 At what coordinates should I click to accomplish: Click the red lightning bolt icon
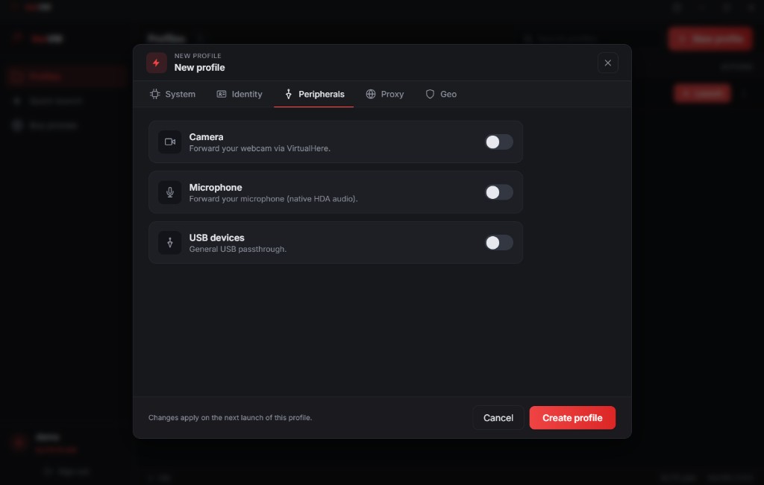point(157,63)
